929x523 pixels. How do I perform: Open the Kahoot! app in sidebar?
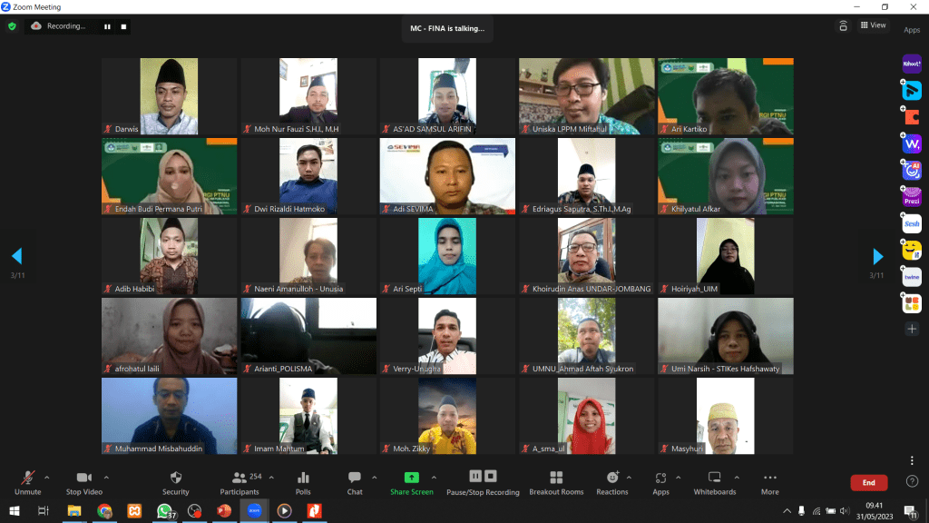pyautogui.click(x=912, y=64)
